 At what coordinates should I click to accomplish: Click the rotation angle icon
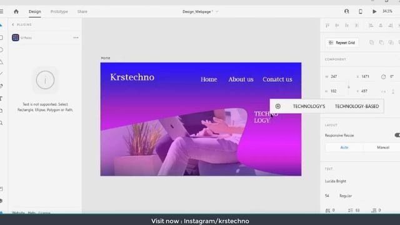[x=383, y=76]
